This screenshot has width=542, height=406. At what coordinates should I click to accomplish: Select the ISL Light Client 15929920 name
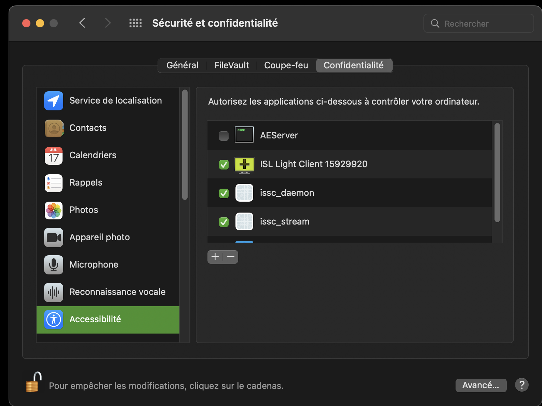click(x=313, y=164)
